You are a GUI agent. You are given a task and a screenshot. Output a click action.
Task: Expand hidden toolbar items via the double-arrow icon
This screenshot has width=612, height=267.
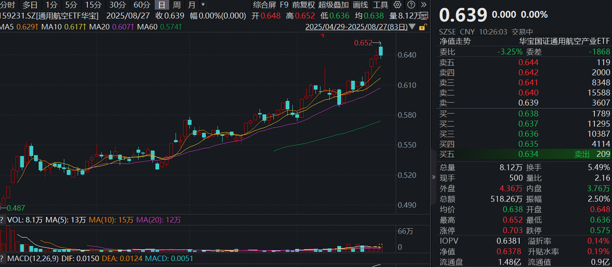[x=425, y=5]
